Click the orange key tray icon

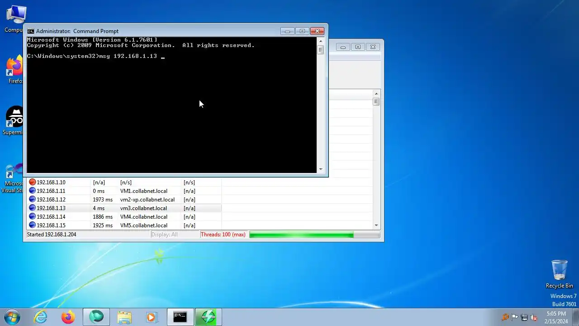click(x=505, y=317)
